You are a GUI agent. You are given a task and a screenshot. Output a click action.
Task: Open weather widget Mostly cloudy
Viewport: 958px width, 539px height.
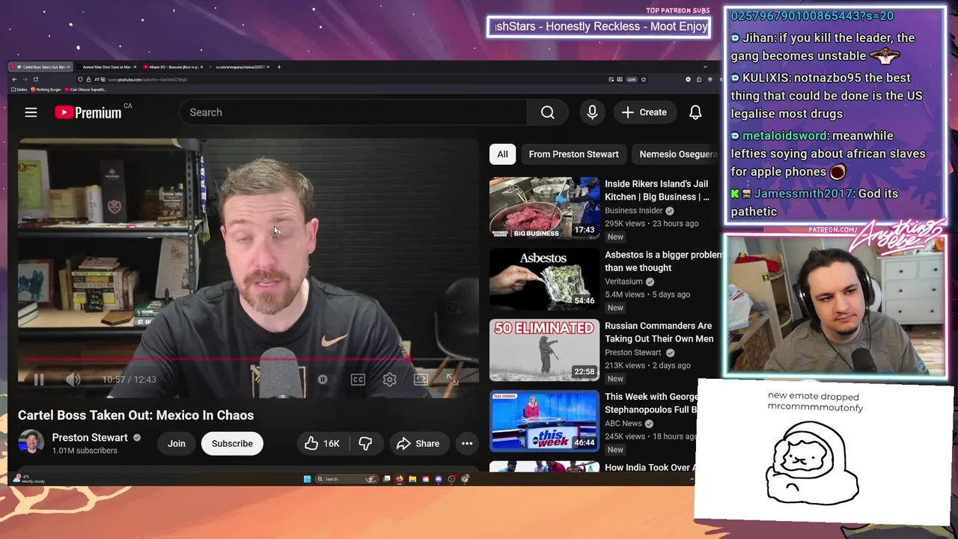point(28,479)
